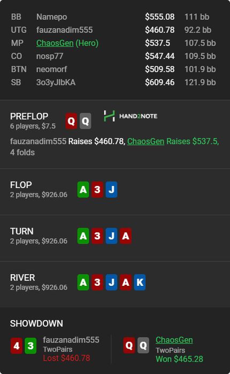This screenshot has width=230, height=374.
Task: Select the RIVER section heading
Action: [22, 277]
